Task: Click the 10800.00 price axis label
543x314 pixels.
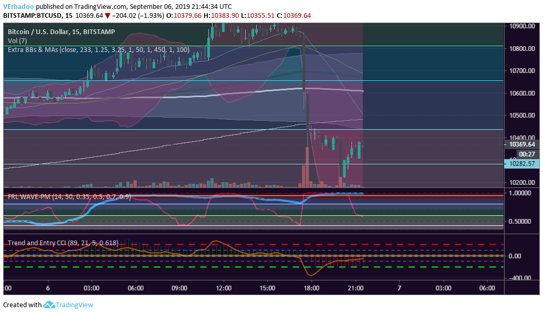Action: pyautogui.click(x=522, y=49)
